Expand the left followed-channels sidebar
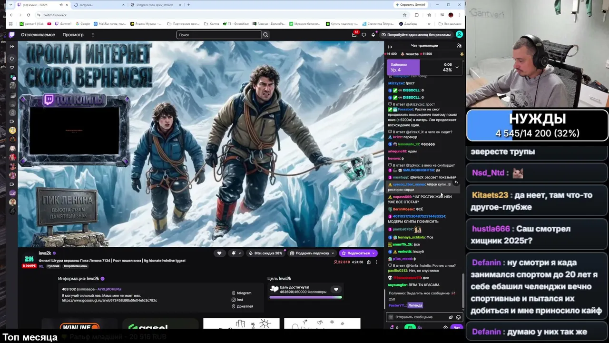Viewport: 609px width, 343px height. 12,46
